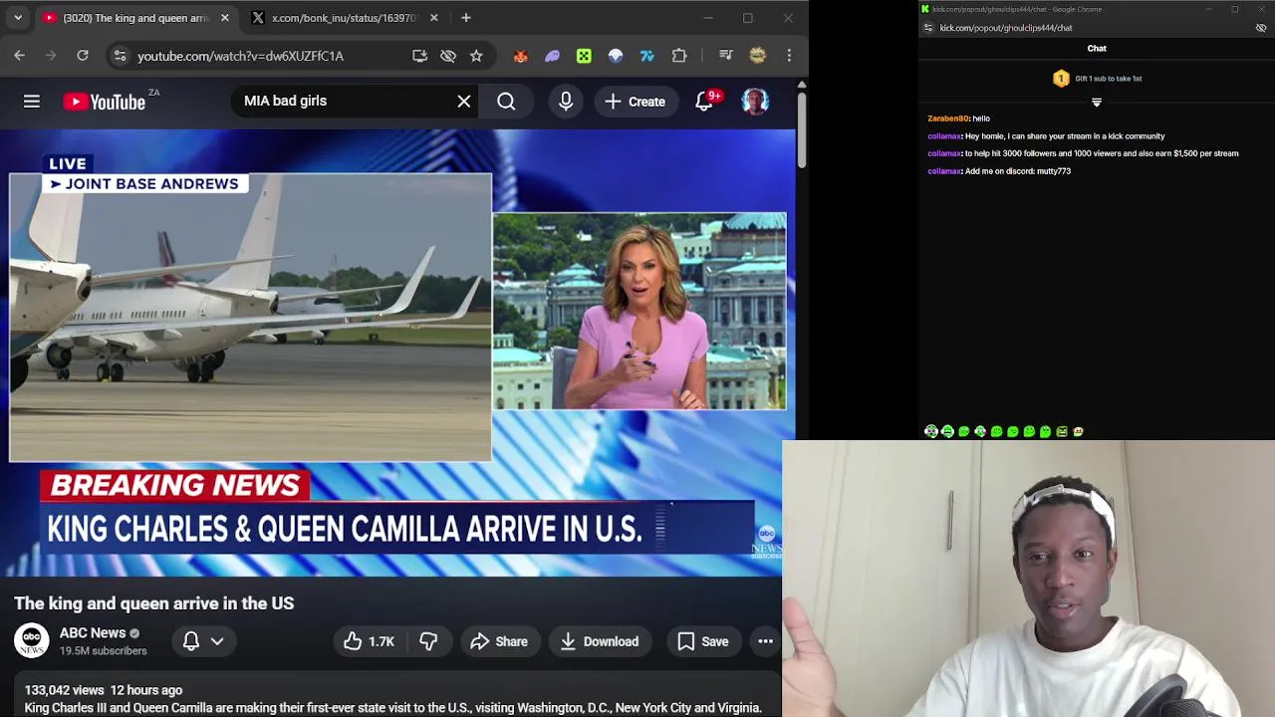
Task: Go to YouTube home via logo
Action: 105,102
